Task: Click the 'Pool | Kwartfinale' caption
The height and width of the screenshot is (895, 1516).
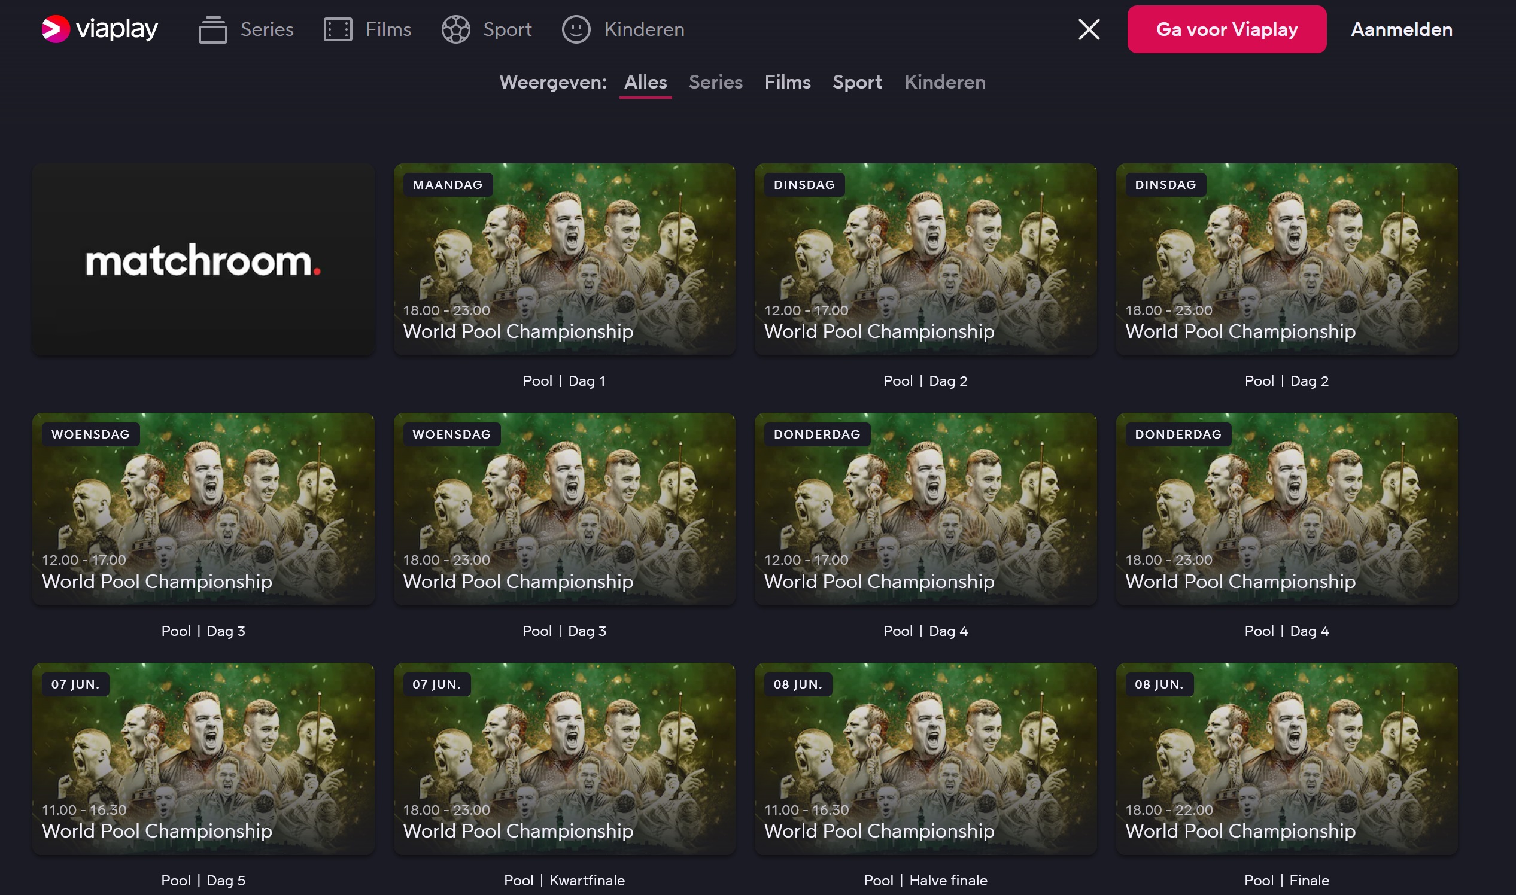Action: click(x=564, y=881)
